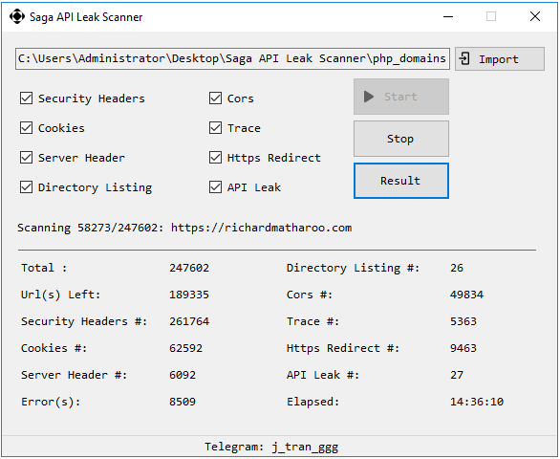This screenshot has height=459, width=560.
Task: Click the grayed-out Start button
Action: [401, 97]
